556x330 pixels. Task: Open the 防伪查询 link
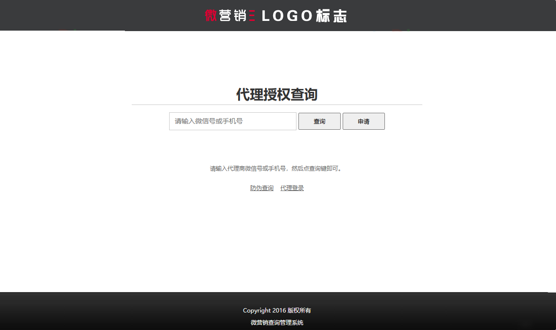pos(261,188)
